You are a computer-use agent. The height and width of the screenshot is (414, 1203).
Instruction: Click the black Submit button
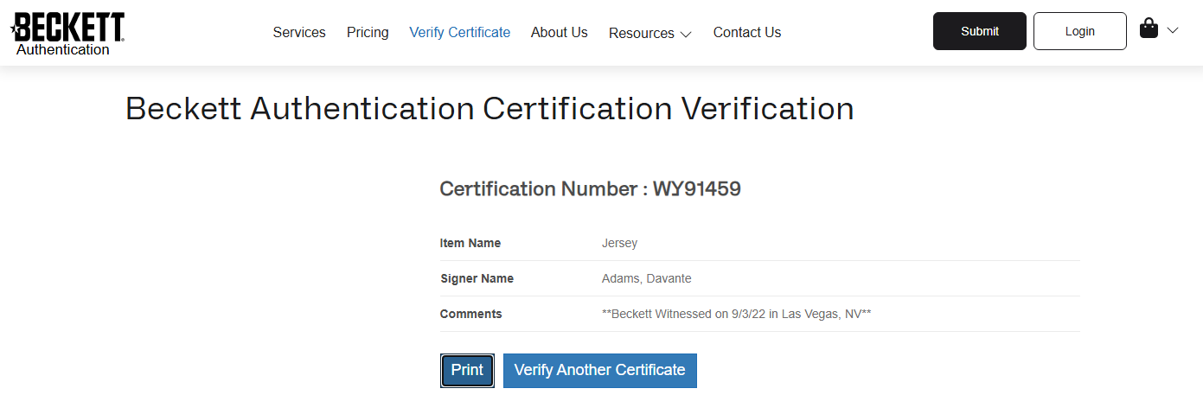(x=980, y=31)
